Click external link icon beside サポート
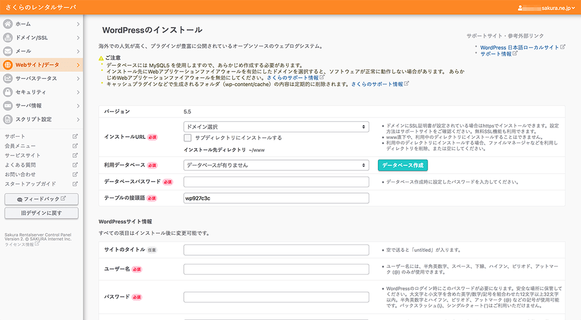The image size is (581, 320). [x=75, y=136]
